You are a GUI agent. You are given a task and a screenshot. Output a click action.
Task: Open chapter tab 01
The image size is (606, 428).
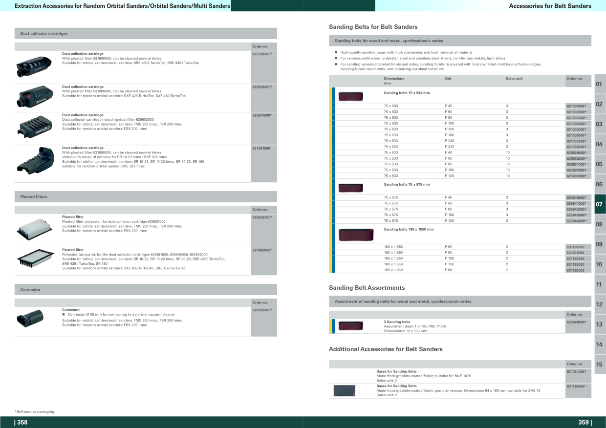click(x=600, y=84)
